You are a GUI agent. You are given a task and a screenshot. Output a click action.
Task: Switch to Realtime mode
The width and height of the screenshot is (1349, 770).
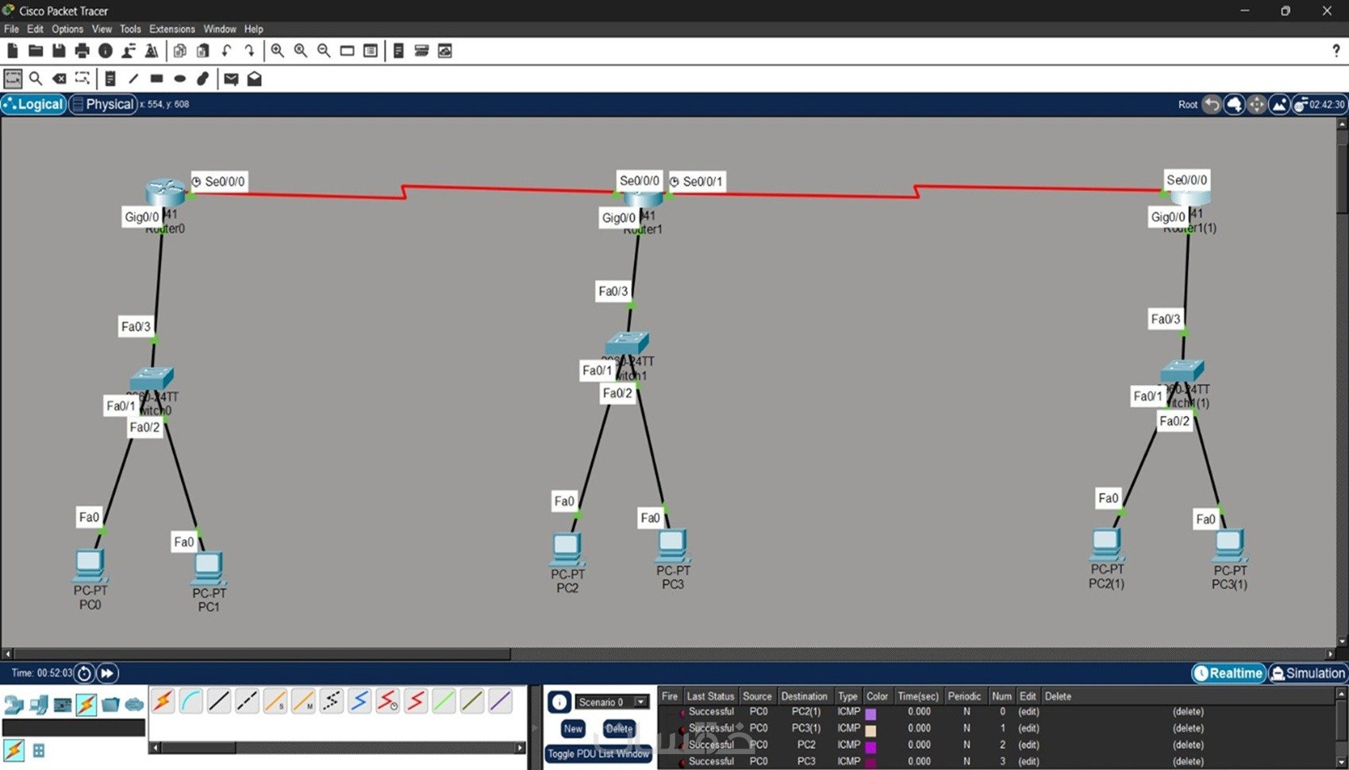[1228, 673]
